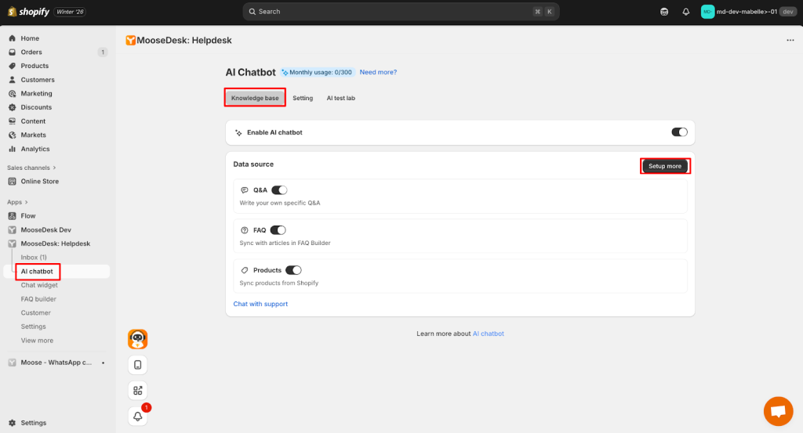Click the QR code scanner icon

pyautogui.click(x=138, y=391)
